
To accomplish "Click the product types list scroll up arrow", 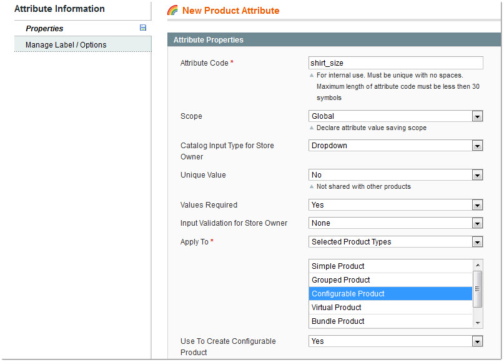I will (x=478, y=265).
